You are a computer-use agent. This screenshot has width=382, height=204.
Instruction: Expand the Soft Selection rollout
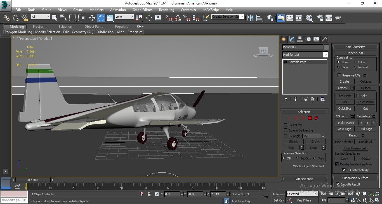tap(304, 179)
